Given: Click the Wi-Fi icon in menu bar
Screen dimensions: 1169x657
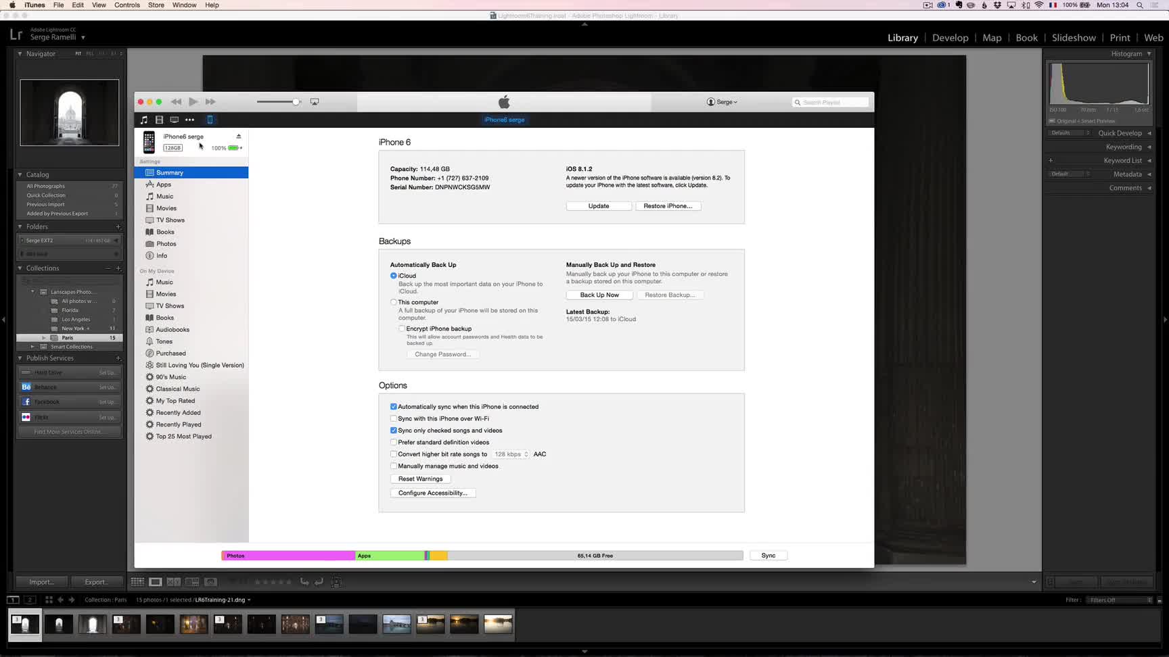Looking at the screenshot, I should tap(1039, 5).
